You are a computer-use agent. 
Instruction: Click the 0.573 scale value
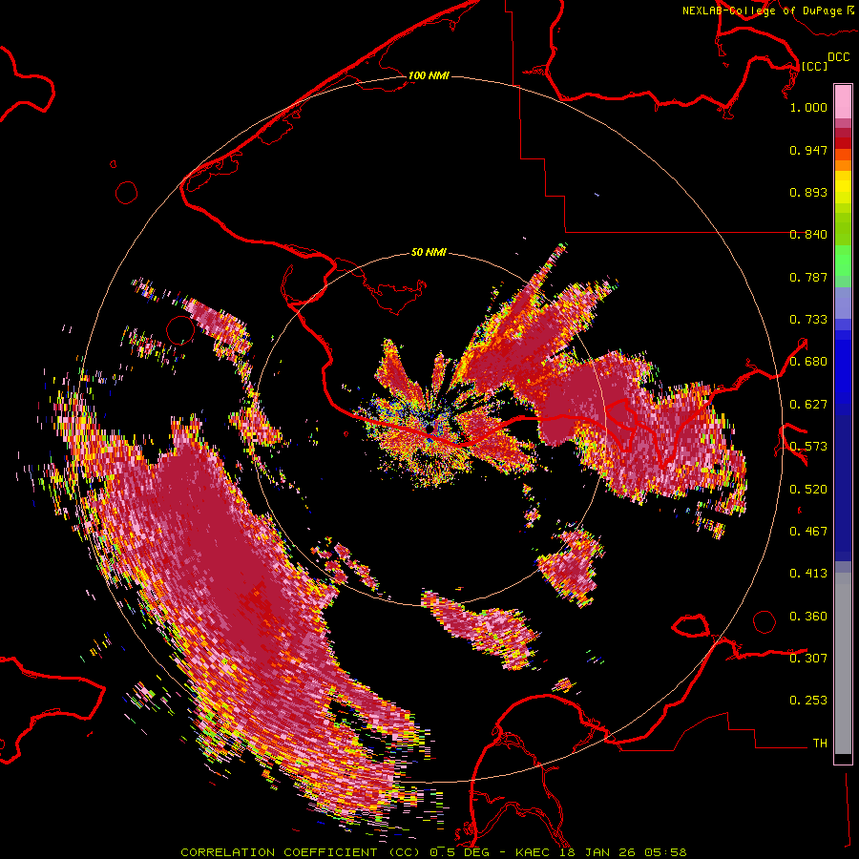(x=808, y=447)
